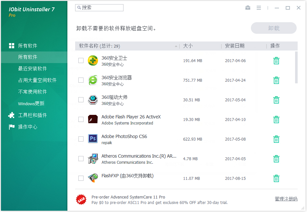Click the trash icon for 360安全卫士

point(276,61)
